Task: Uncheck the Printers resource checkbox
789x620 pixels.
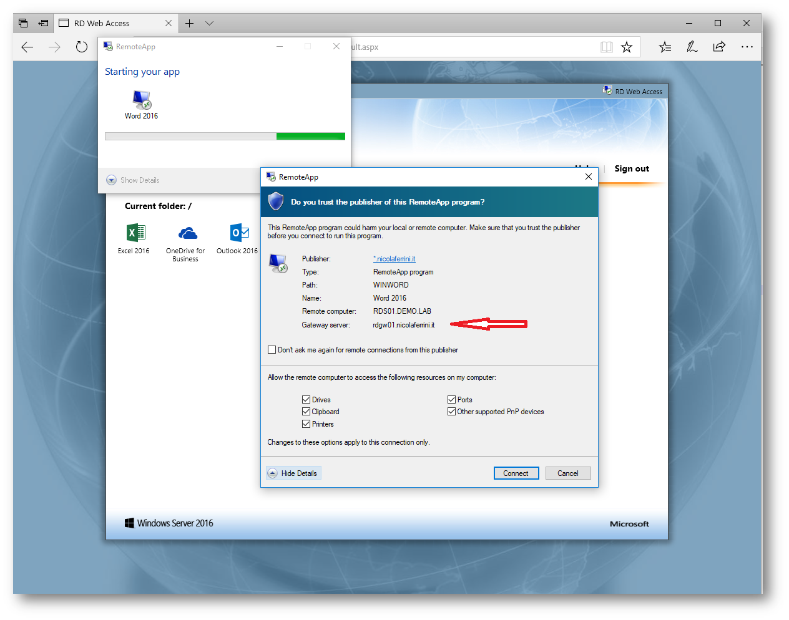Action: click(306, 424)
